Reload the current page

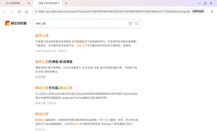19,12
